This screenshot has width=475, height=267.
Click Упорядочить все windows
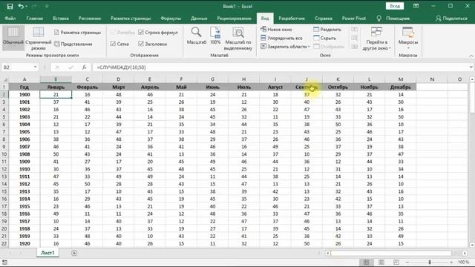[x=281, y=38]
